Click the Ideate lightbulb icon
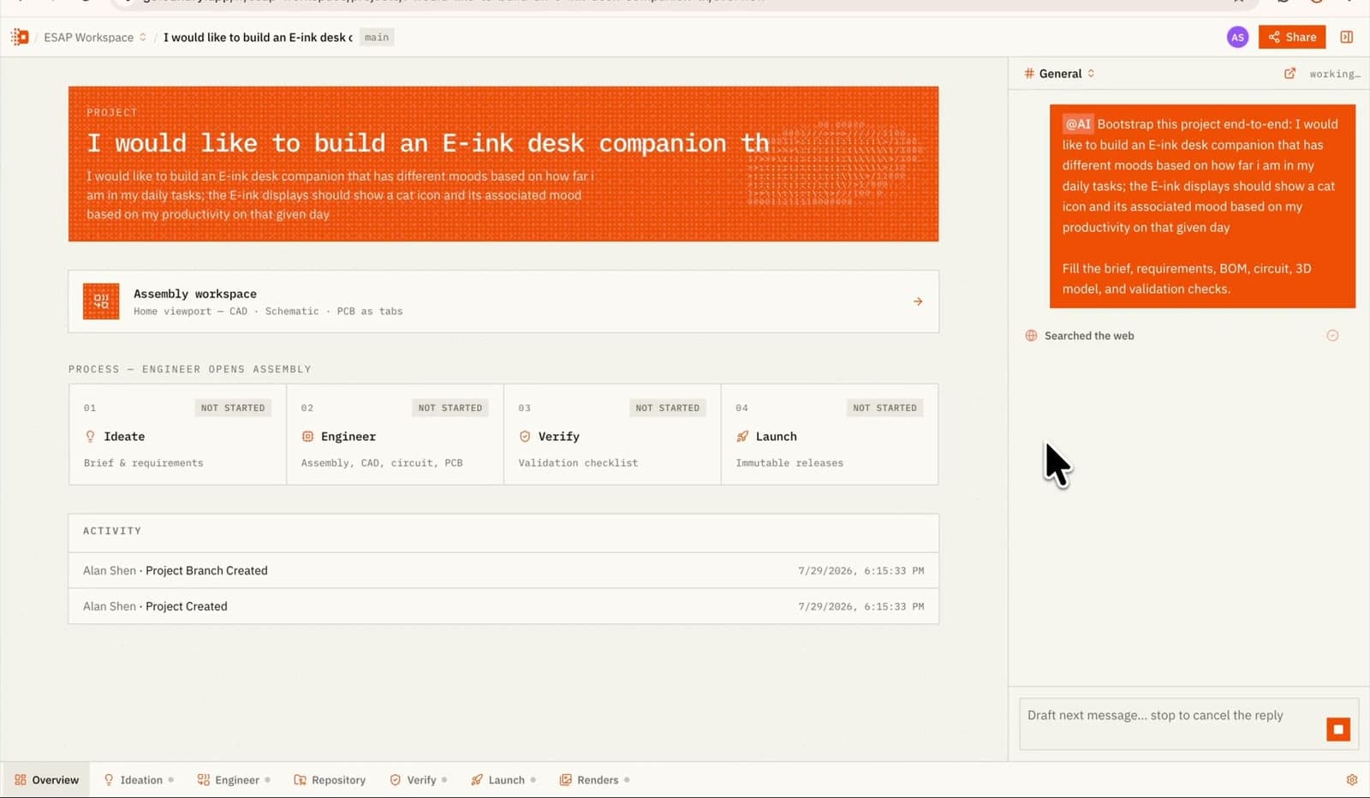 coord(90,437)
